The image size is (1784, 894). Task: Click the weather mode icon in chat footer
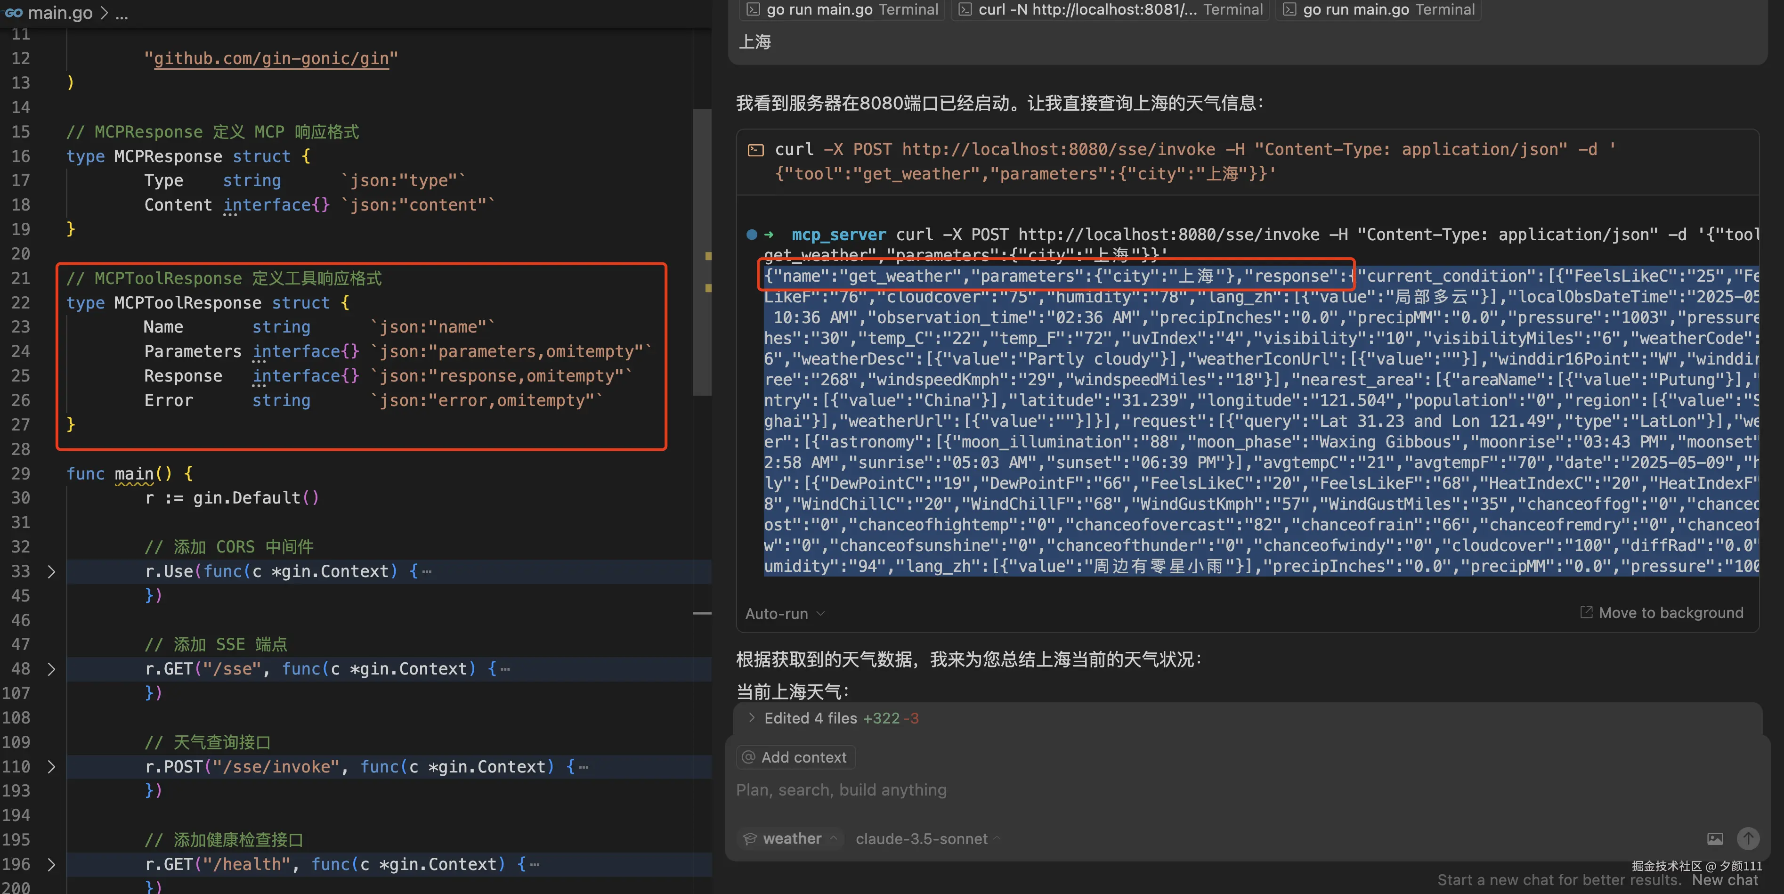pos(750,838)
